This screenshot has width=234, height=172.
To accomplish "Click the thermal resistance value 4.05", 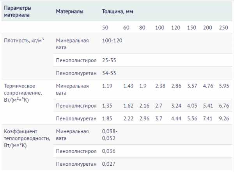I will [x=192, y=106].
